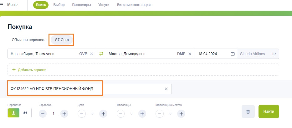This screenshot has height=128, width=292.
Task: Click the QY124652 АО НПФ ВТБ field
Action: pos(90,89)
